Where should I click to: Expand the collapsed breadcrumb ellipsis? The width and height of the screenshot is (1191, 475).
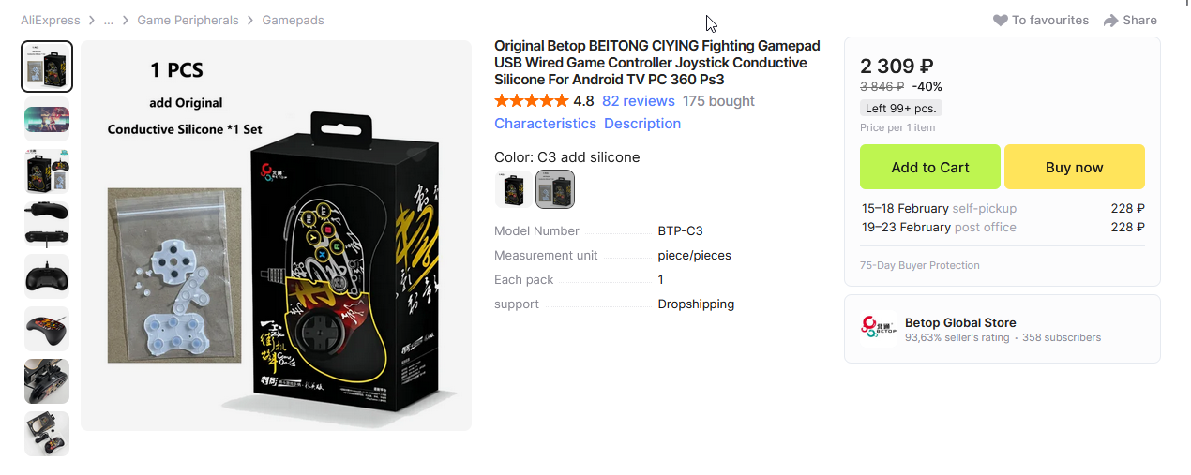point(109,21)
